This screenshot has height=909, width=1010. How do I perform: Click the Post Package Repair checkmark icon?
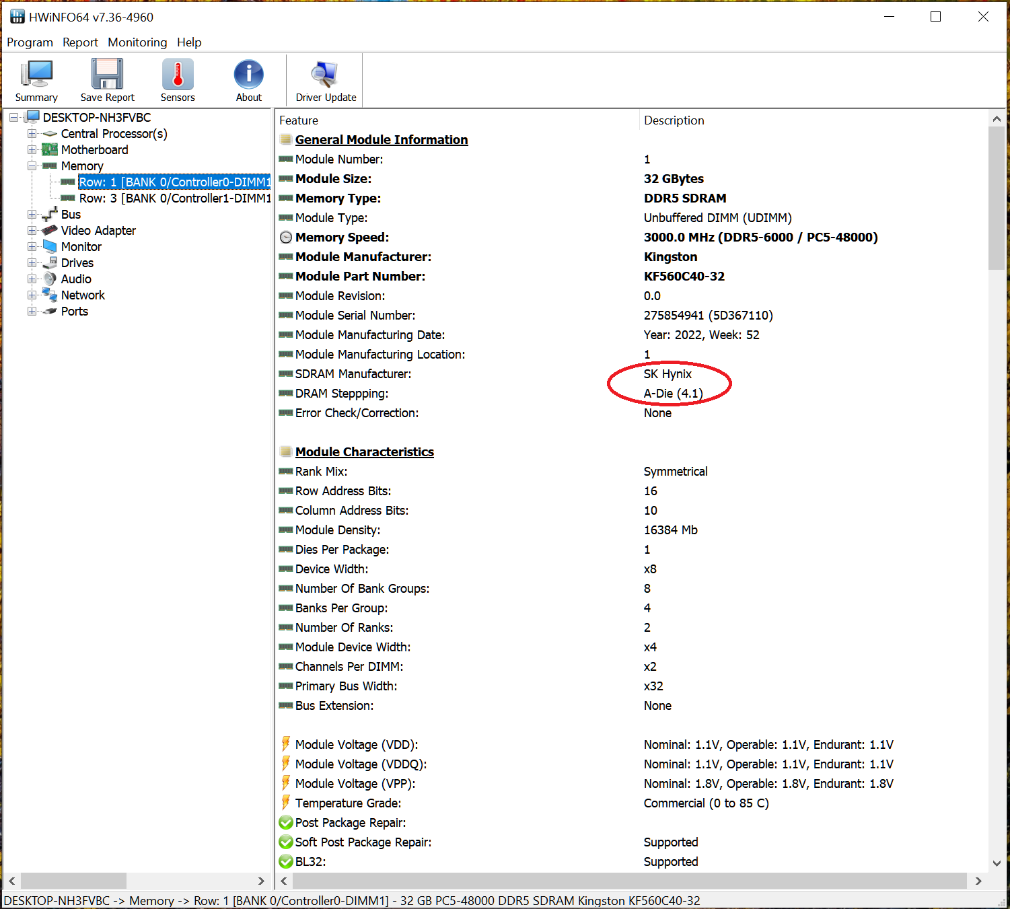point(286,822)
